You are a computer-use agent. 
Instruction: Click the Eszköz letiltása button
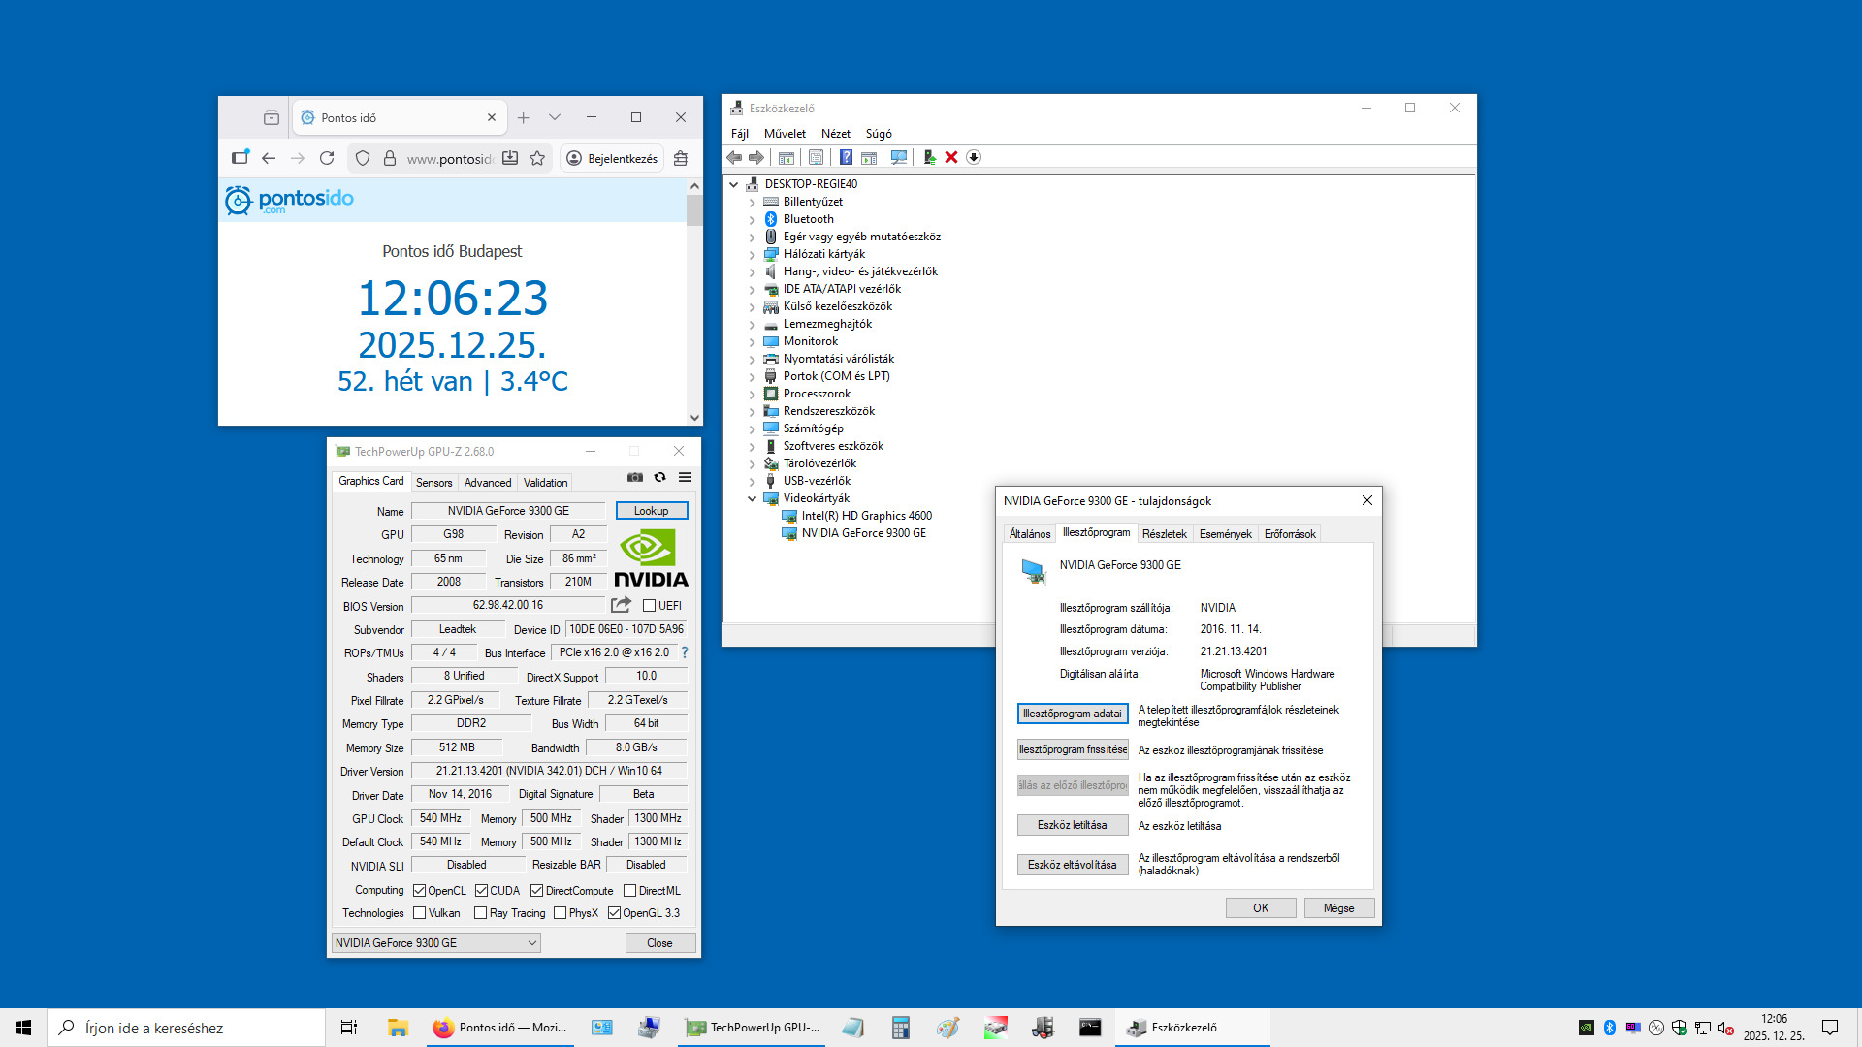tap(1072, 825)
